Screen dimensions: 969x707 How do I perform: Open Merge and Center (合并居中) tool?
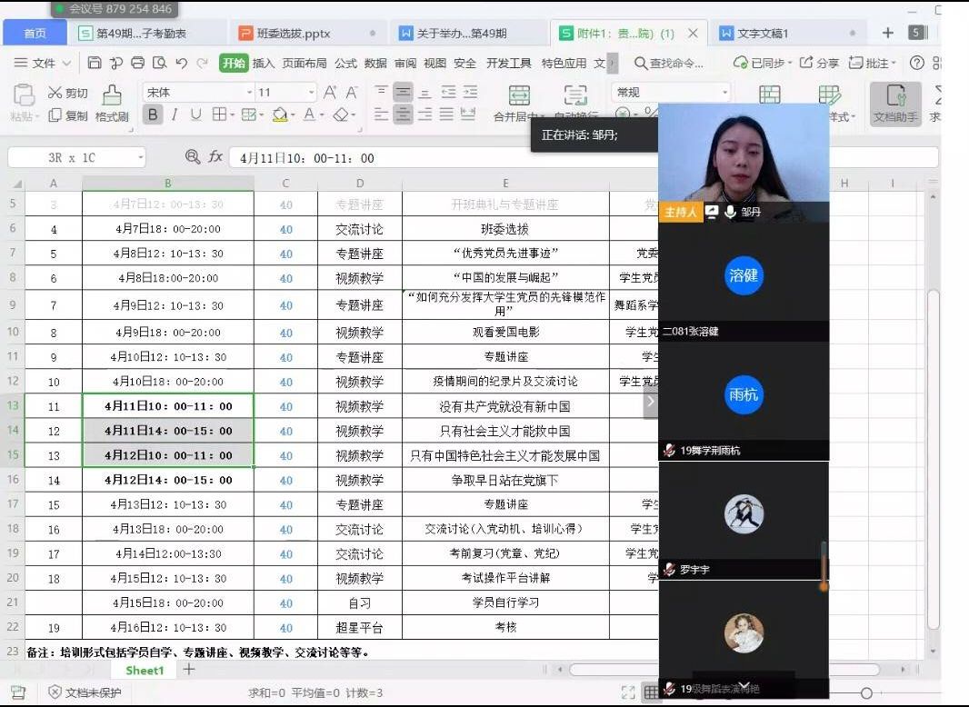pyautogui.click(x=519, y=96)
